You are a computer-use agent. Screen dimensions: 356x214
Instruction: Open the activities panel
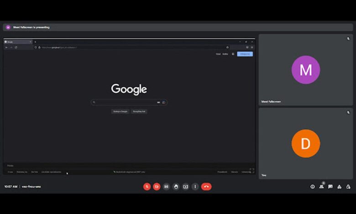[339, 186]
